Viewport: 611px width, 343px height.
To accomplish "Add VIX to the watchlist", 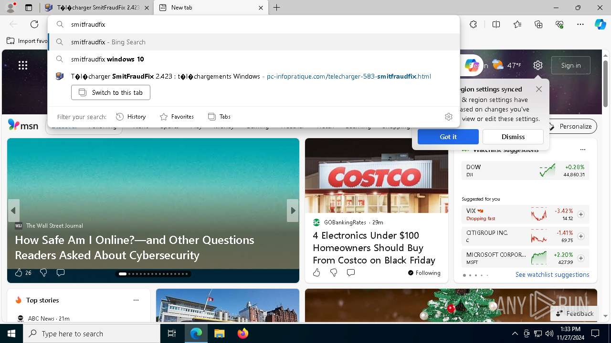I will [x=581, y=214].
